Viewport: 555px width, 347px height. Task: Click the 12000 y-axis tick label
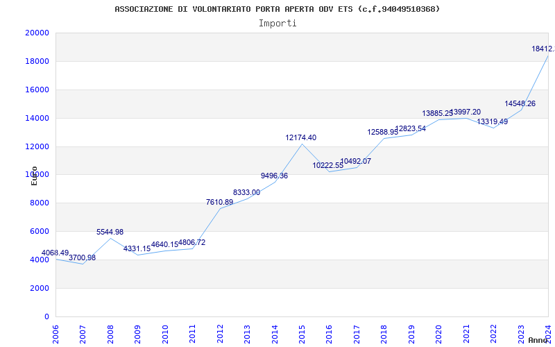[37, 146]
